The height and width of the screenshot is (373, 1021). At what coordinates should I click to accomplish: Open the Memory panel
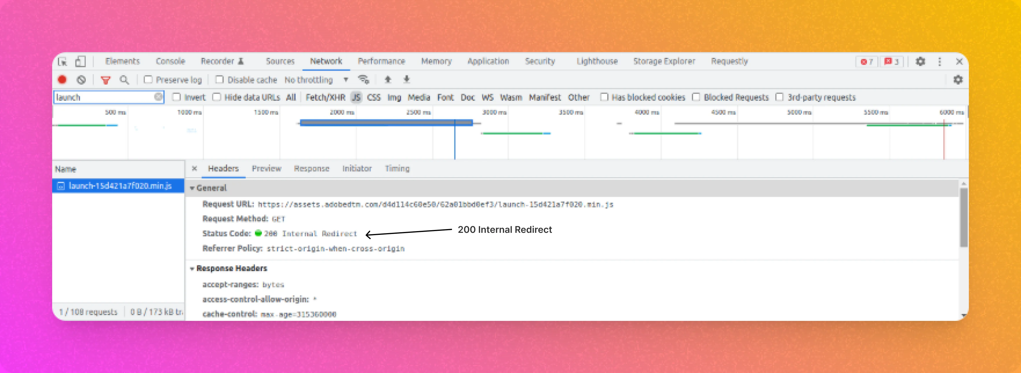[436, 61]
